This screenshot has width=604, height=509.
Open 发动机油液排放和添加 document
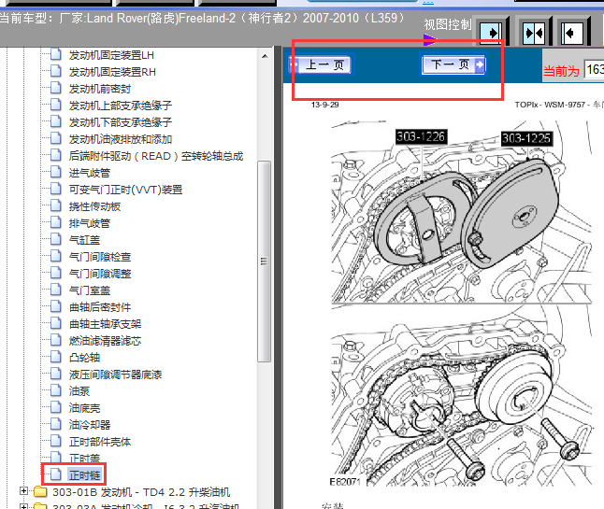pyautogui.click(x=121, y=139)
